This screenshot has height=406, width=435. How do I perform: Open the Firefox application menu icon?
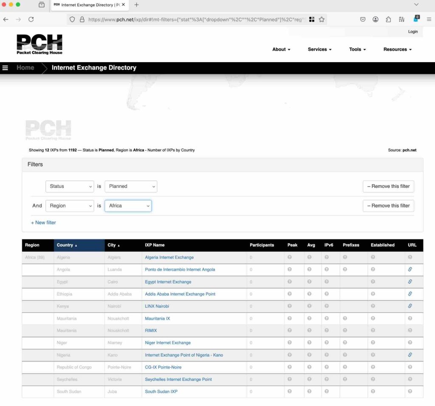(x=429, y=20)
